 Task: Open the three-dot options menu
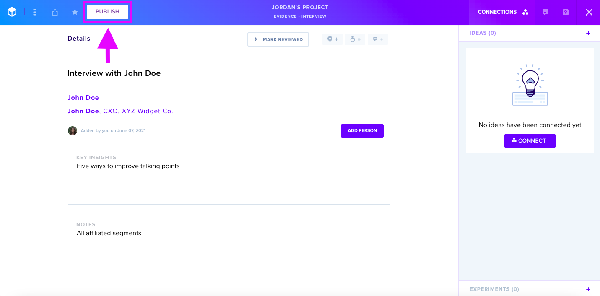tap(34, 12)
